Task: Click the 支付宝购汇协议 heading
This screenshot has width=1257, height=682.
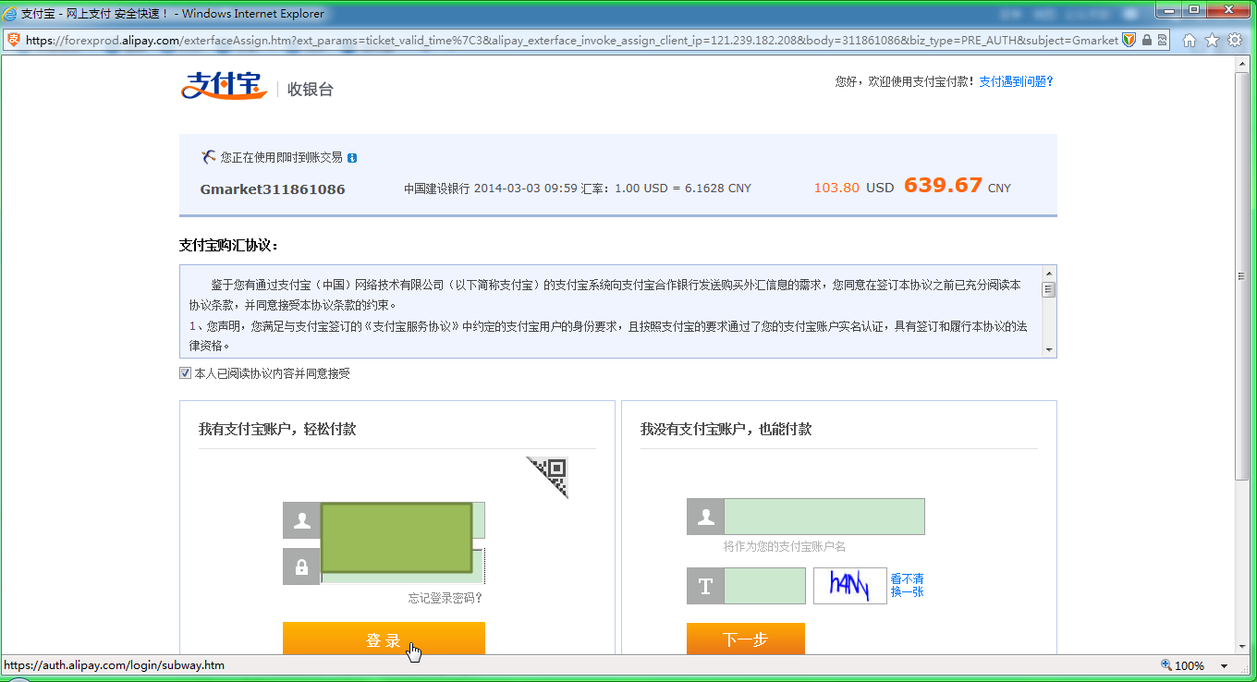Action: click(x=229, y=245)
